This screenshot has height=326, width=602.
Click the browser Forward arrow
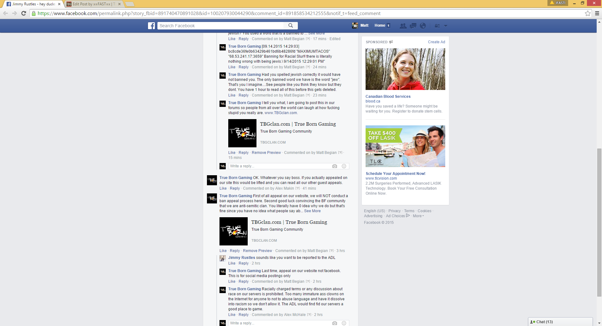(14, 13)
